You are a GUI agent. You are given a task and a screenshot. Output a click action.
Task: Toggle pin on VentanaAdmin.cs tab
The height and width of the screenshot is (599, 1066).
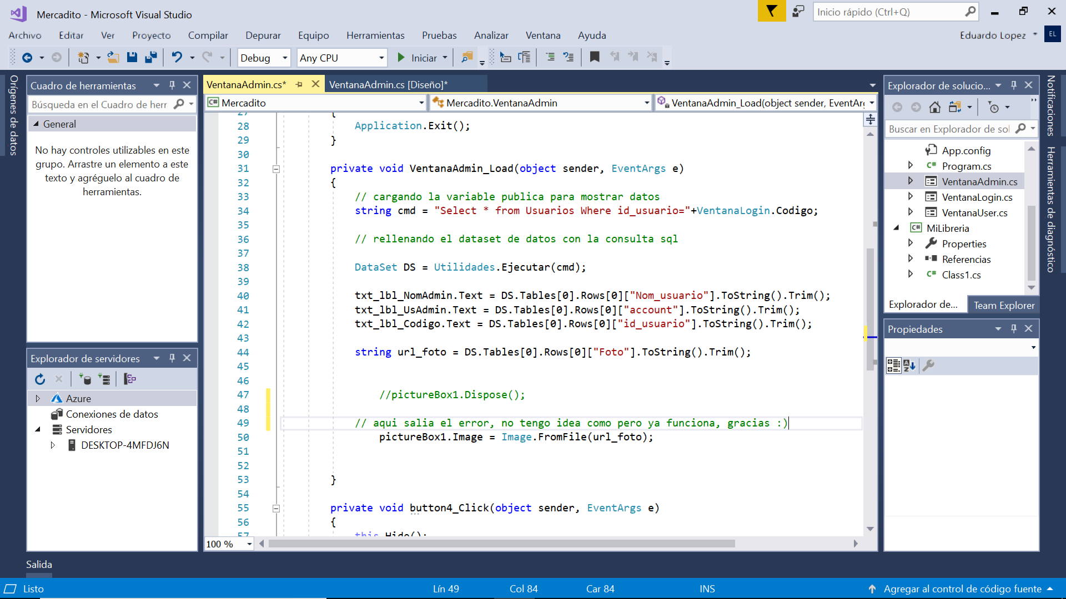299,84
